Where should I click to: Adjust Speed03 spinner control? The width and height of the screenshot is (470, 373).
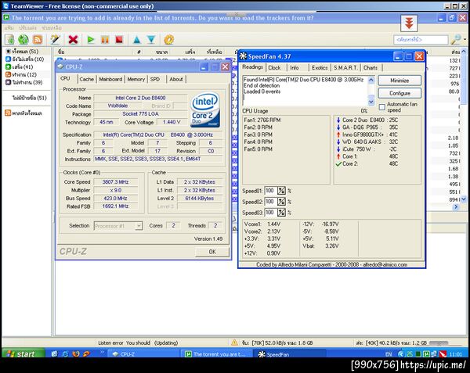pyautogui.click(x=281, y=213)
